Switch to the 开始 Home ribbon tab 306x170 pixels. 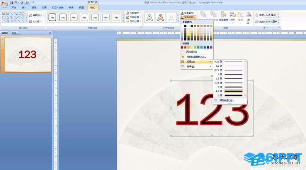coord(14,7)
